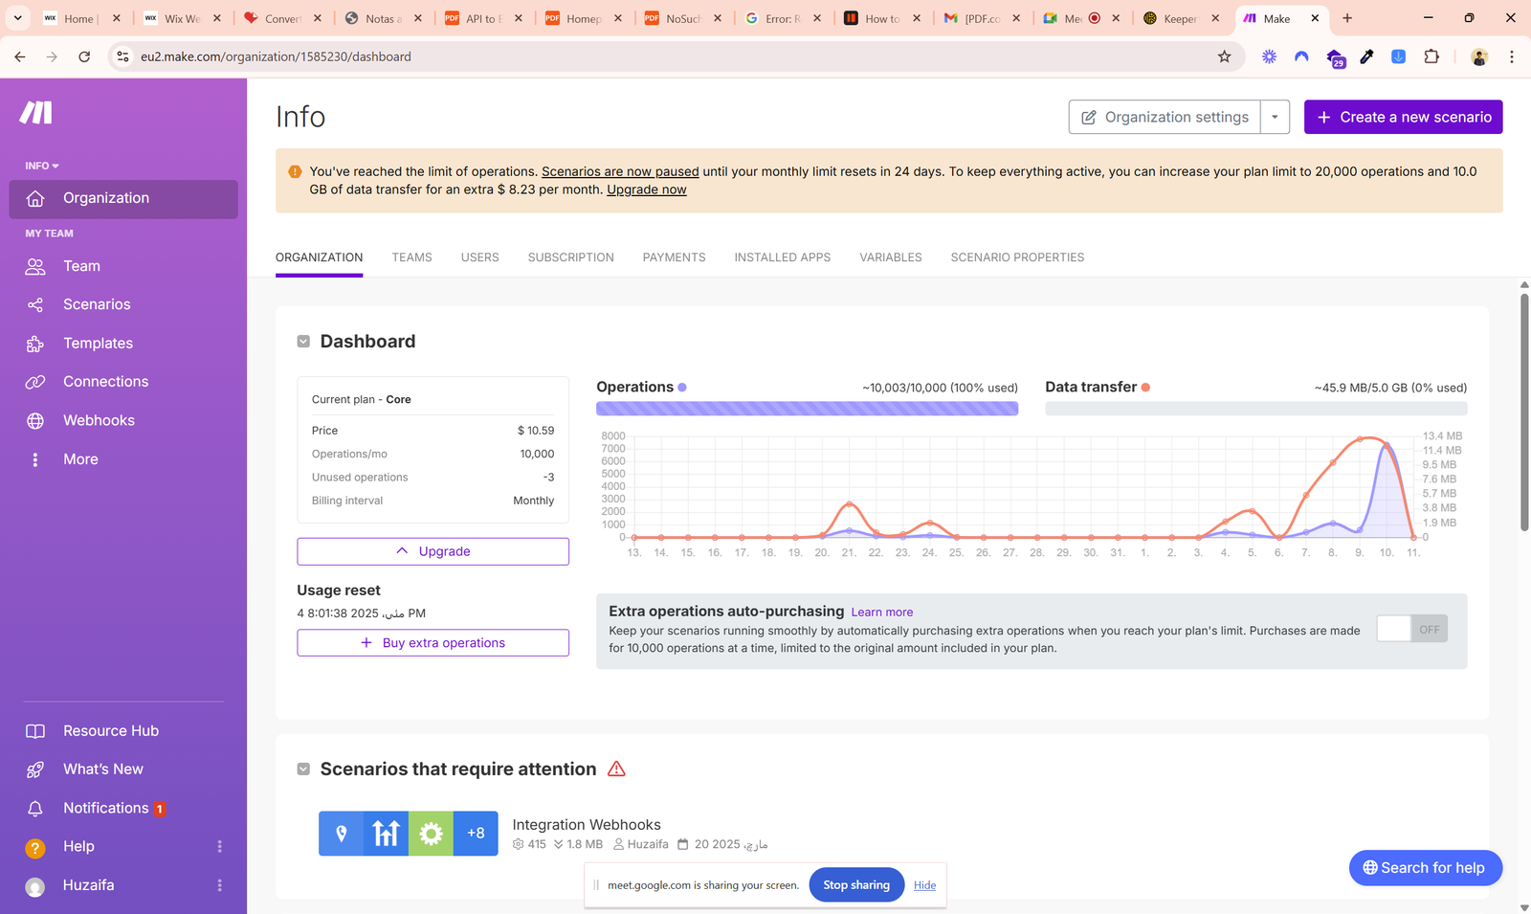Click Buy extra operations button
This screenshot has height=914, width=1531.
433,642
